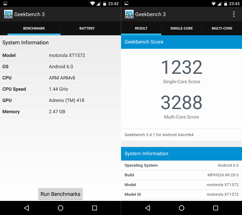Open the MULTI-CORE tab
This screenshot has width=242, height=215.
[222, 28]
